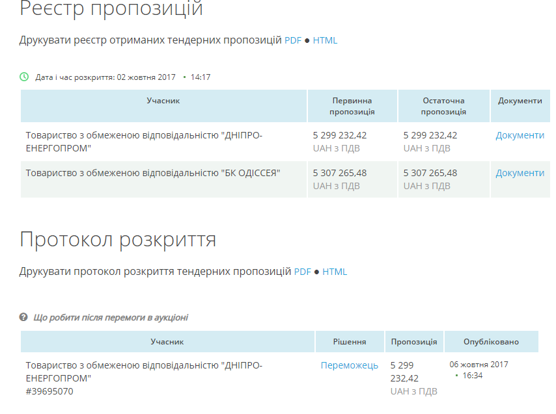The height and width of the screenshot is (414, 556).
Task: Open the PDF of the proposals registry
Action: [293, 40]
